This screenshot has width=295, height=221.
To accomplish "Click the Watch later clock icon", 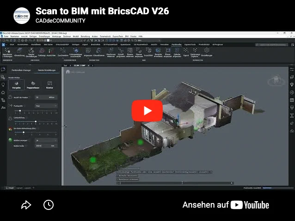I will pos(49,205).
